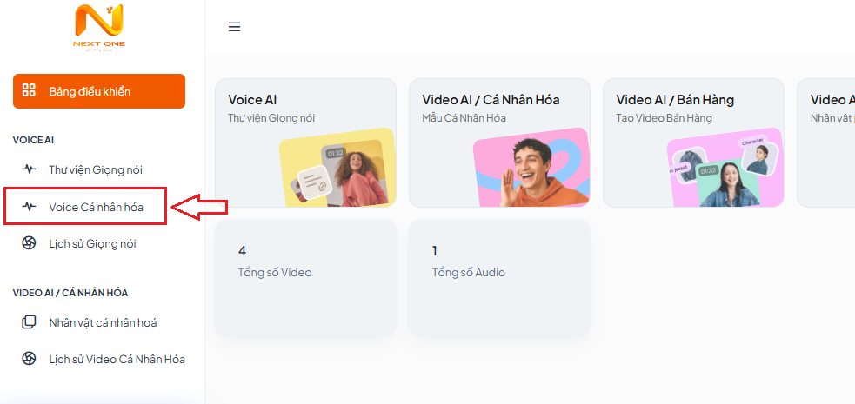This screenshot has width=855, height=404.
Task: Select Voice Cá nhân hóa in sidebar
Action: click(96, 207)
